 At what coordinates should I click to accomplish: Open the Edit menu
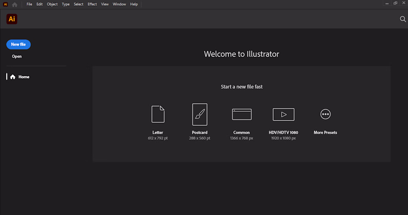click(x=39, y=4)
